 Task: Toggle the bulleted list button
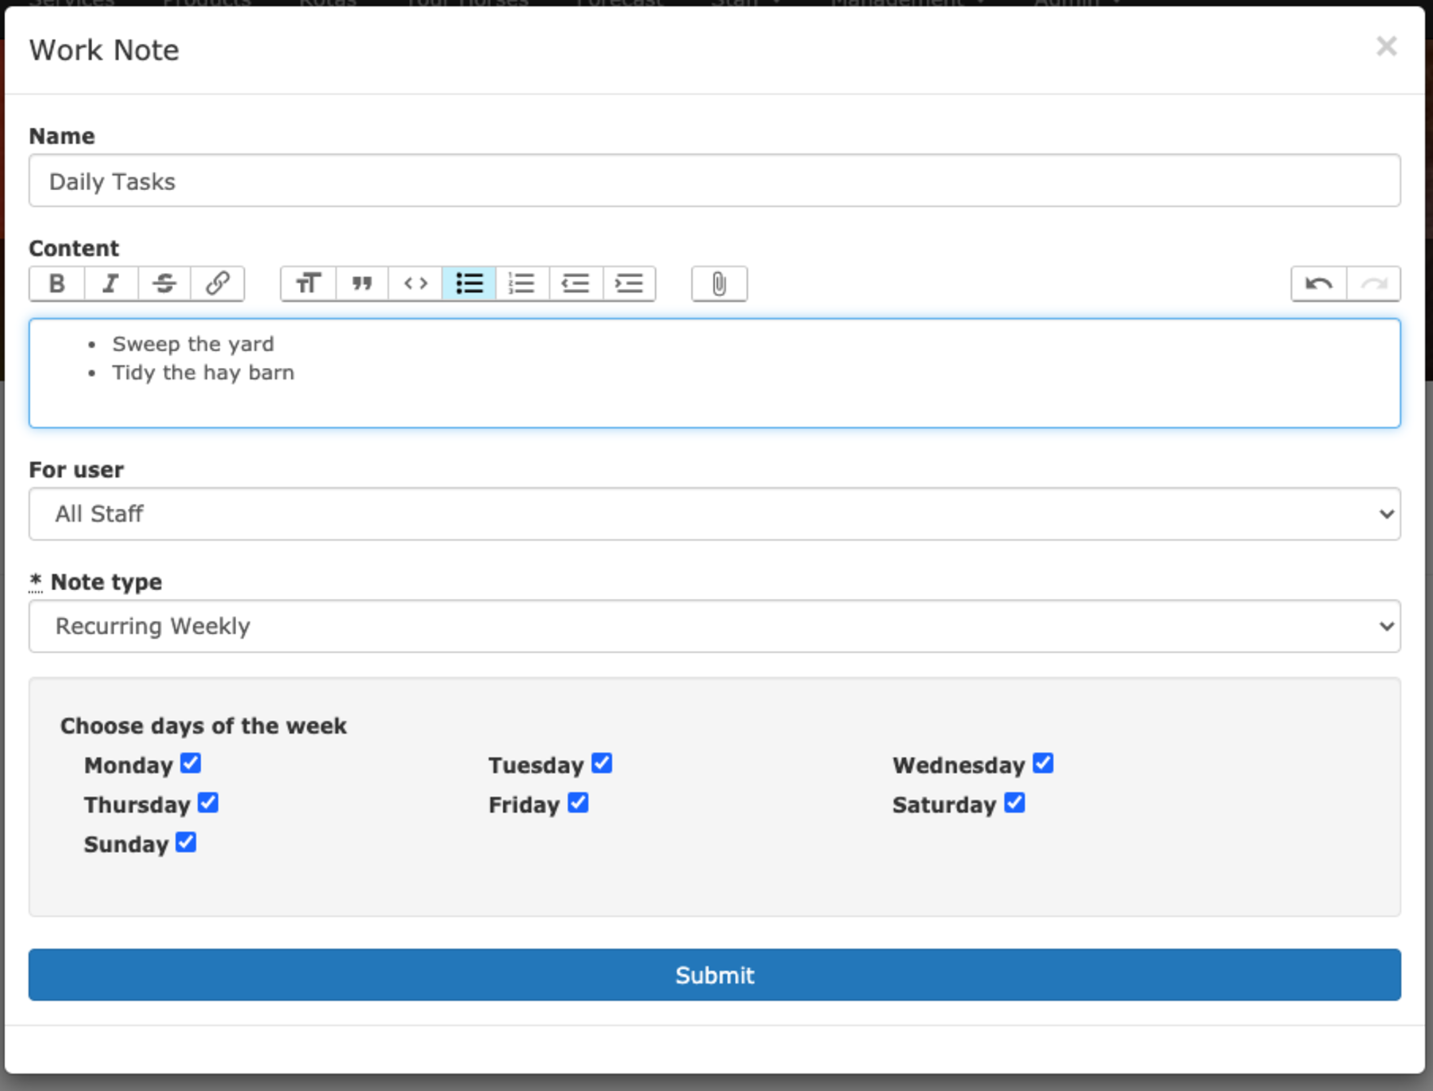469,284
